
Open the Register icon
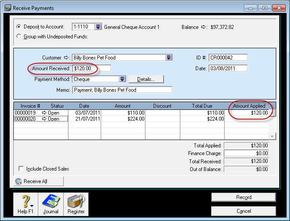tap(76, 203)
